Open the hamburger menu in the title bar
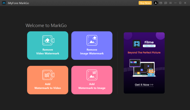The height and width of the screenshot is (110, 190). click(171, 3)
